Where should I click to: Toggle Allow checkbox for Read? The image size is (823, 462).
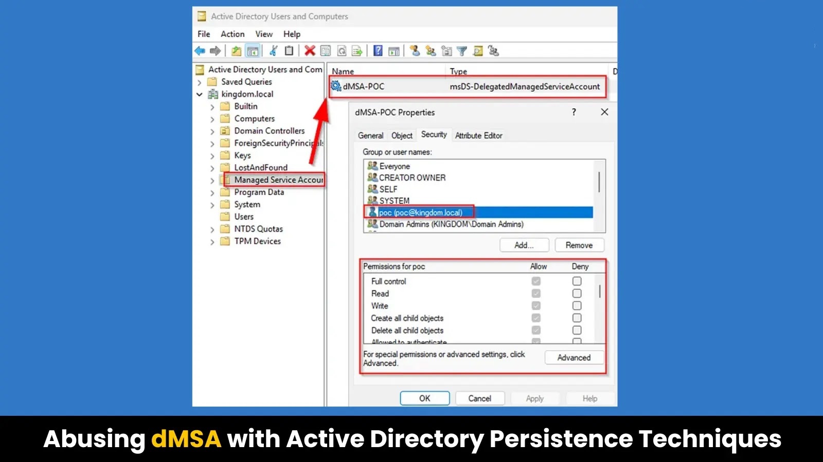point(536,294)
